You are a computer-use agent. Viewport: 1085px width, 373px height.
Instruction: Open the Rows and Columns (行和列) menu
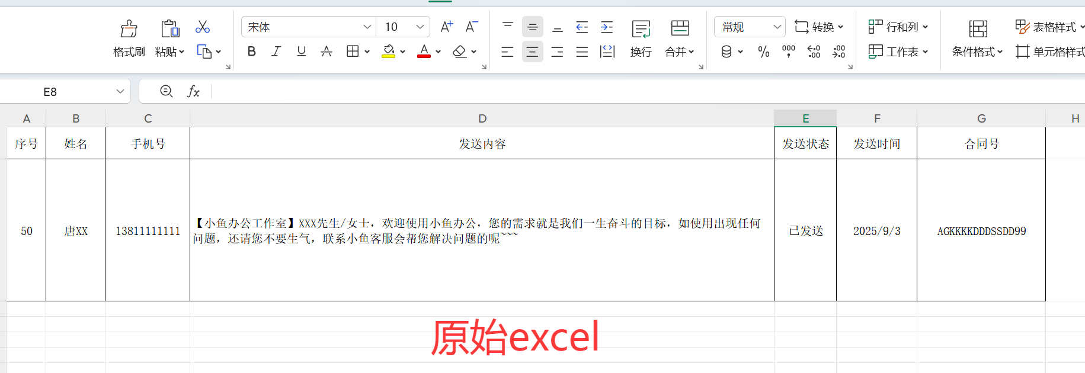(898, 27)
